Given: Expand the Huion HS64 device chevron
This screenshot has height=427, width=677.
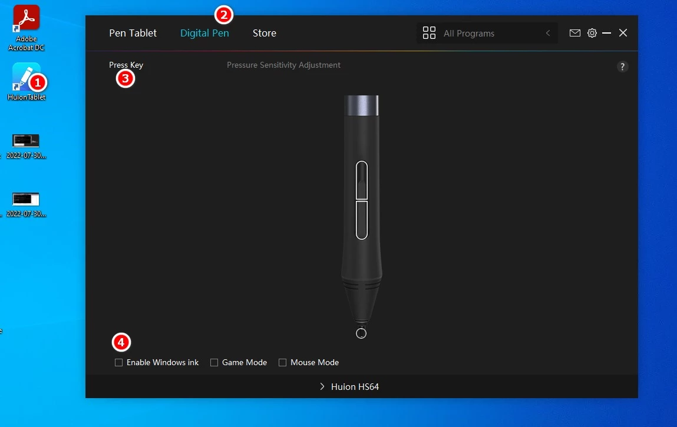Looking at the screenshot, I should (322, 387).
